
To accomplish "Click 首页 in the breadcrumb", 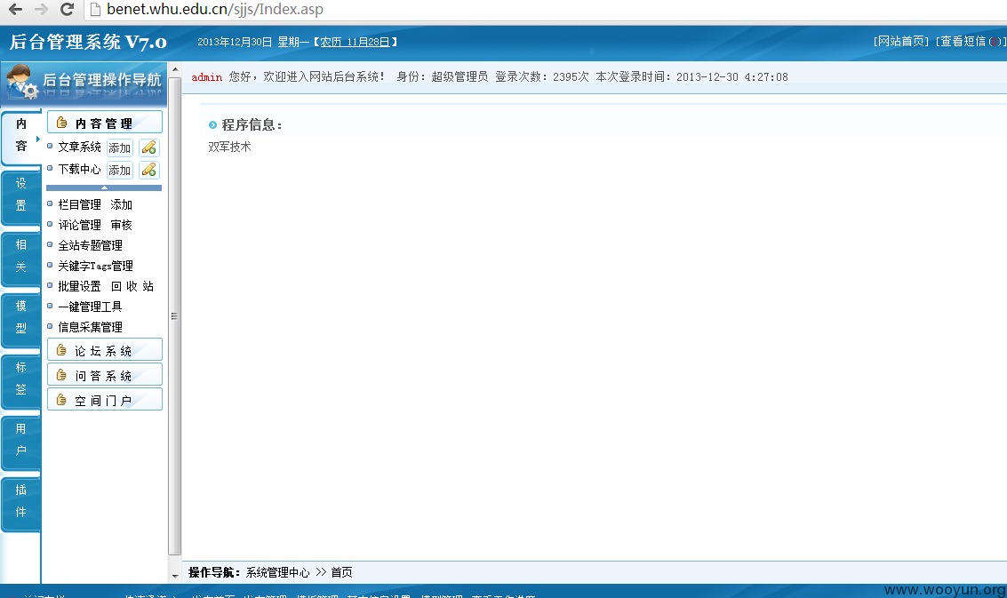I will point(341,572).
